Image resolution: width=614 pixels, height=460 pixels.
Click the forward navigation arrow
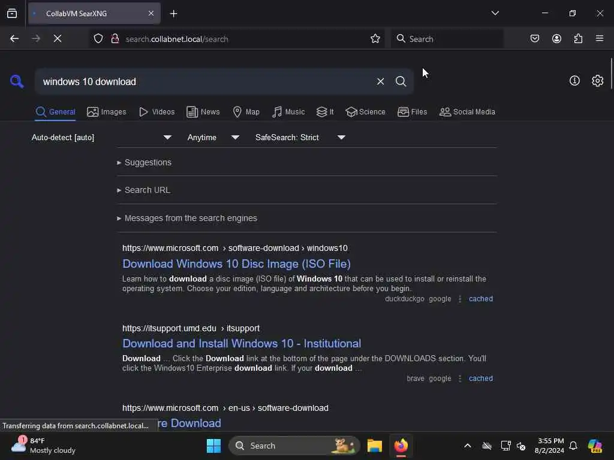(x=35, y=38)
